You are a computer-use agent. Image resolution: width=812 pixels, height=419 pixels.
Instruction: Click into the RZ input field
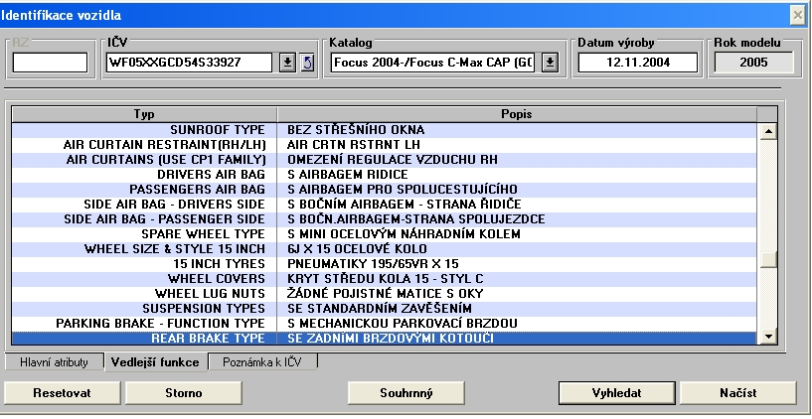[51, 64]
